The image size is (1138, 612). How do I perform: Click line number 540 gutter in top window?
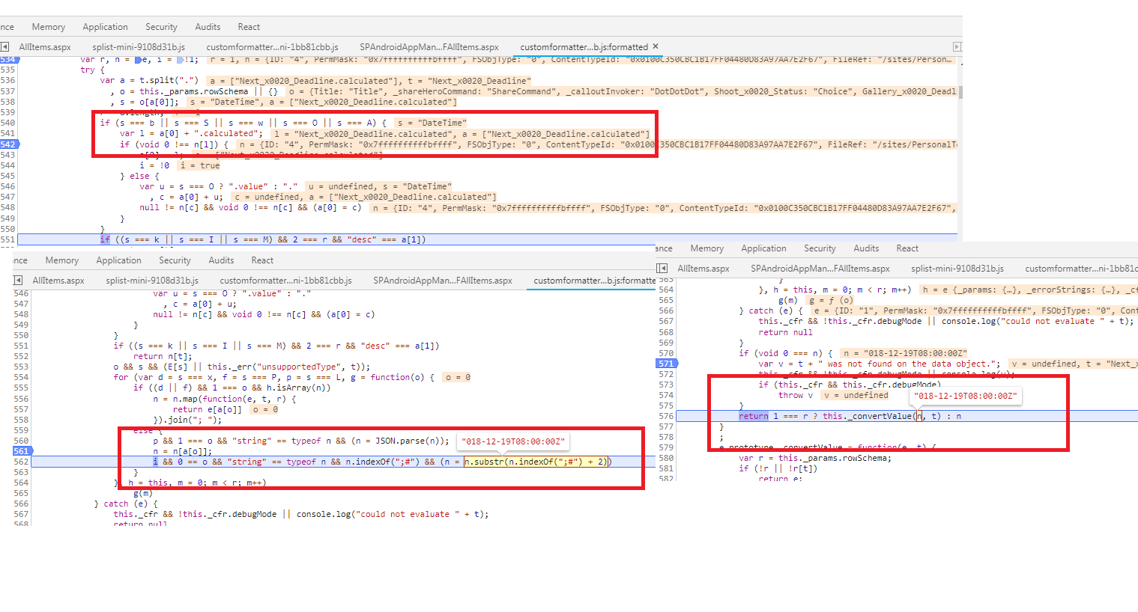(8, 123)
